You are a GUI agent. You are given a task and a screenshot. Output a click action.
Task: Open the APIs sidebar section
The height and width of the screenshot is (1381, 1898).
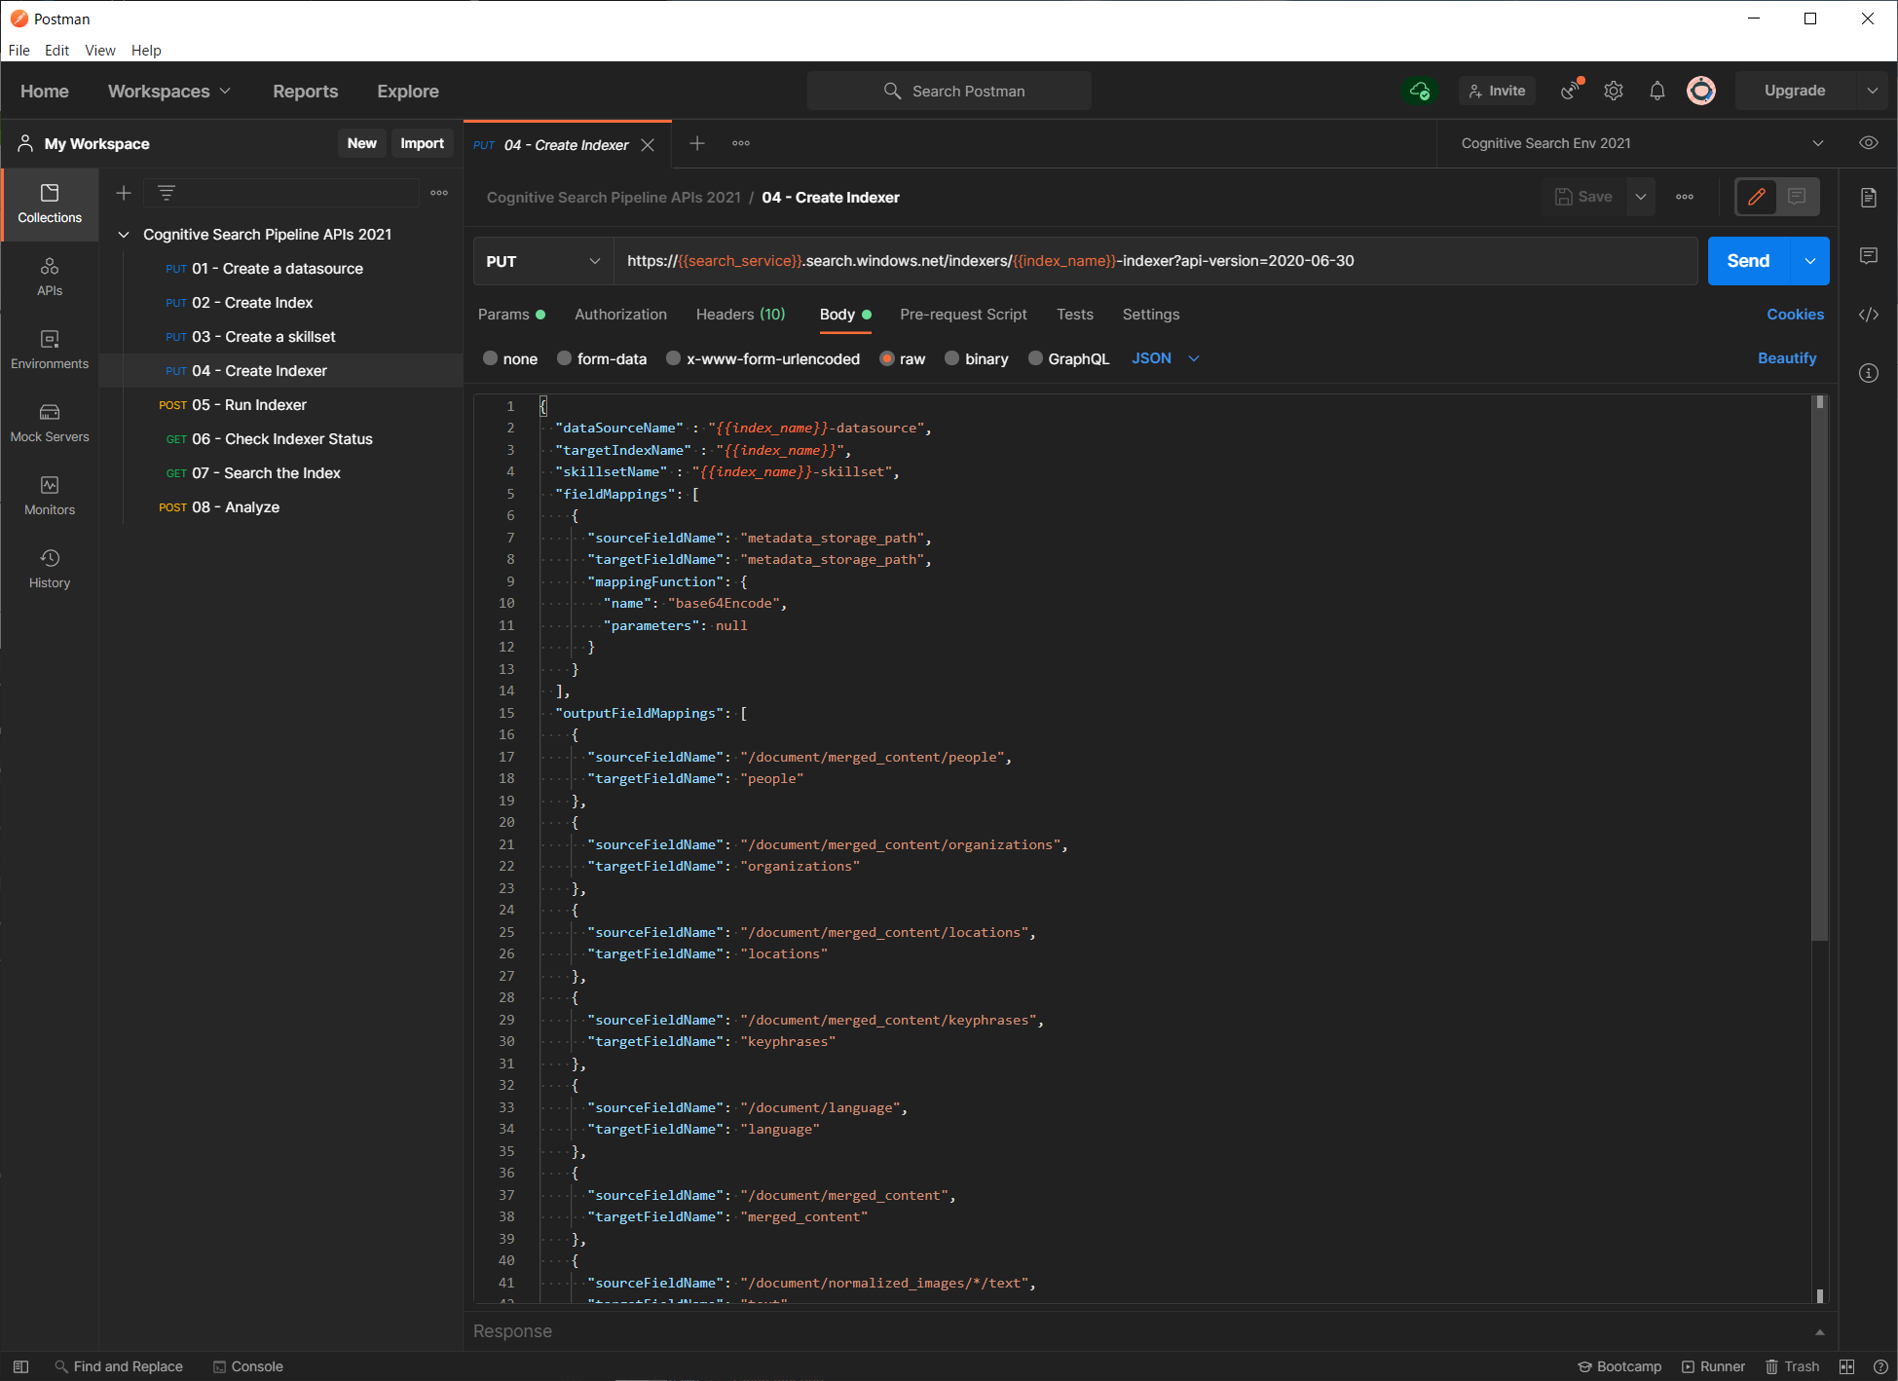pyautogui.click(x=50, y=277)
